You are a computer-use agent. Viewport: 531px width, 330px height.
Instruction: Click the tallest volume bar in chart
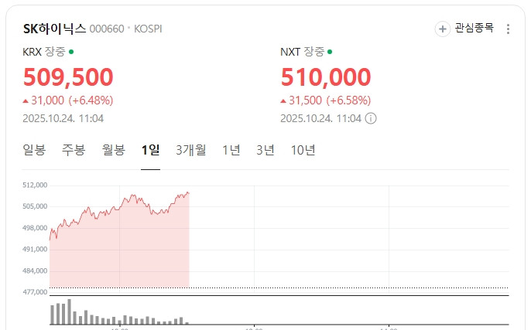coord(69,311)
